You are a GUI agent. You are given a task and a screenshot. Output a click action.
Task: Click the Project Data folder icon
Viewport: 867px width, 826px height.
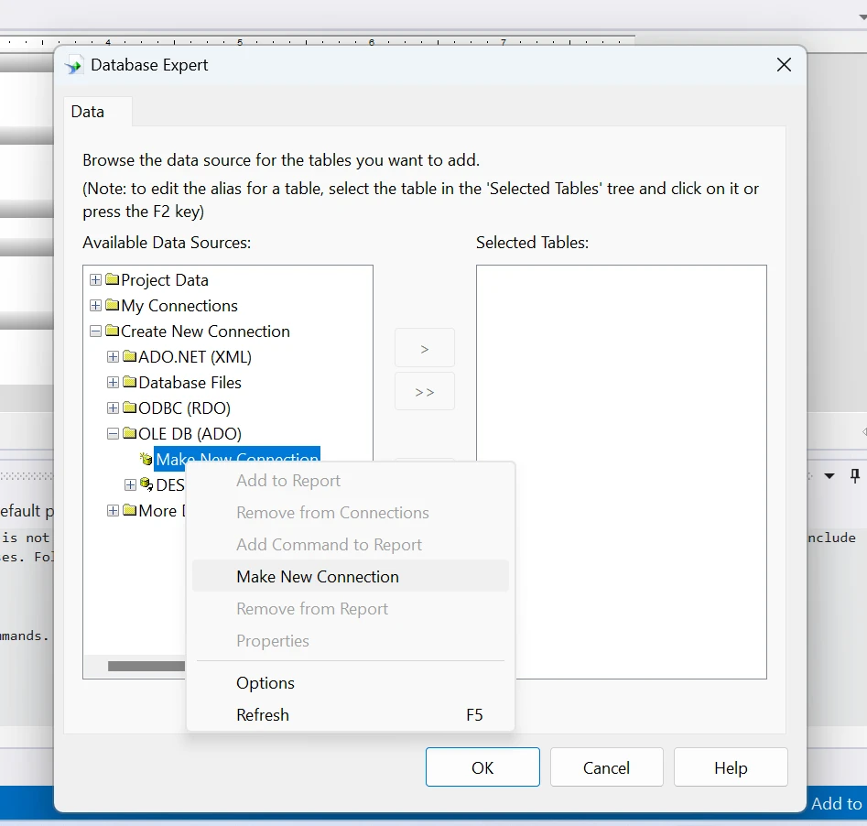click(113, 280)
